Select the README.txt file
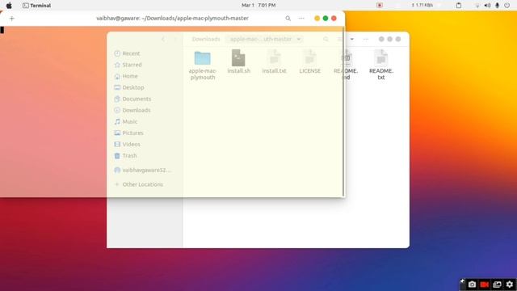This screenshot has height=291, width=517. pyautogui.click(x=380, y=58)
